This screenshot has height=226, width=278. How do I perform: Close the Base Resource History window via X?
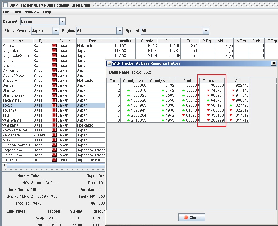pyautogui.click(x=274, y=63)
